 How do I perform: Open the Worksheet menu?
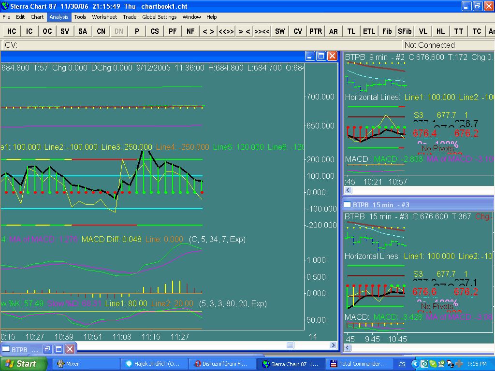[104, 17]
